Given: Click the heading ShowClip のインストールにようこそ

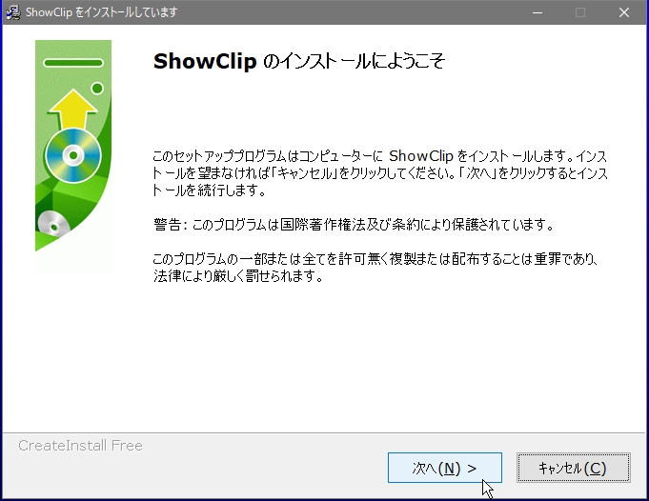Looking at the screenshot, I should pos(299,61).
